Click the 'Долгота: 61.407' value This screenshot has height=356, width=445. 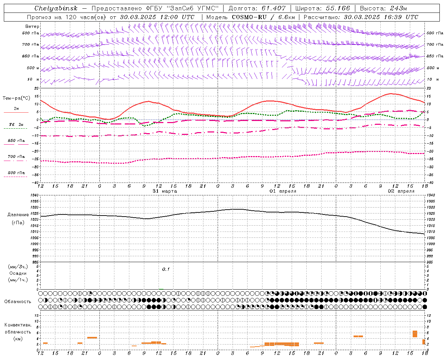[257, 8]
